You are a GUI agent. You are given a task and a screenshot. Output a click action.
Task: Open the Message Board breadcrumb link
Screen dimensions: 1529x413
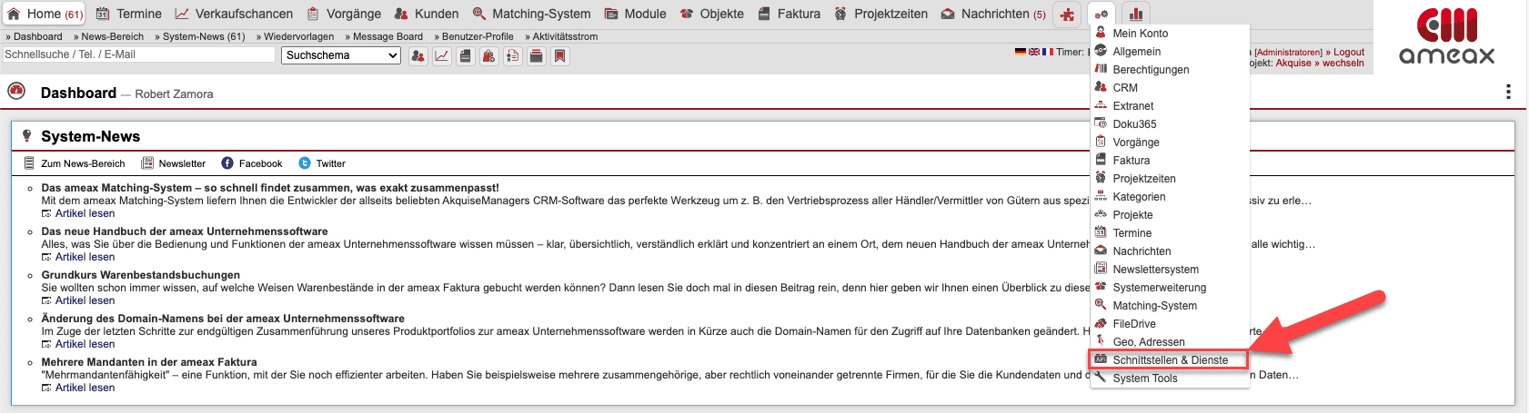click(x=387, y=36)
